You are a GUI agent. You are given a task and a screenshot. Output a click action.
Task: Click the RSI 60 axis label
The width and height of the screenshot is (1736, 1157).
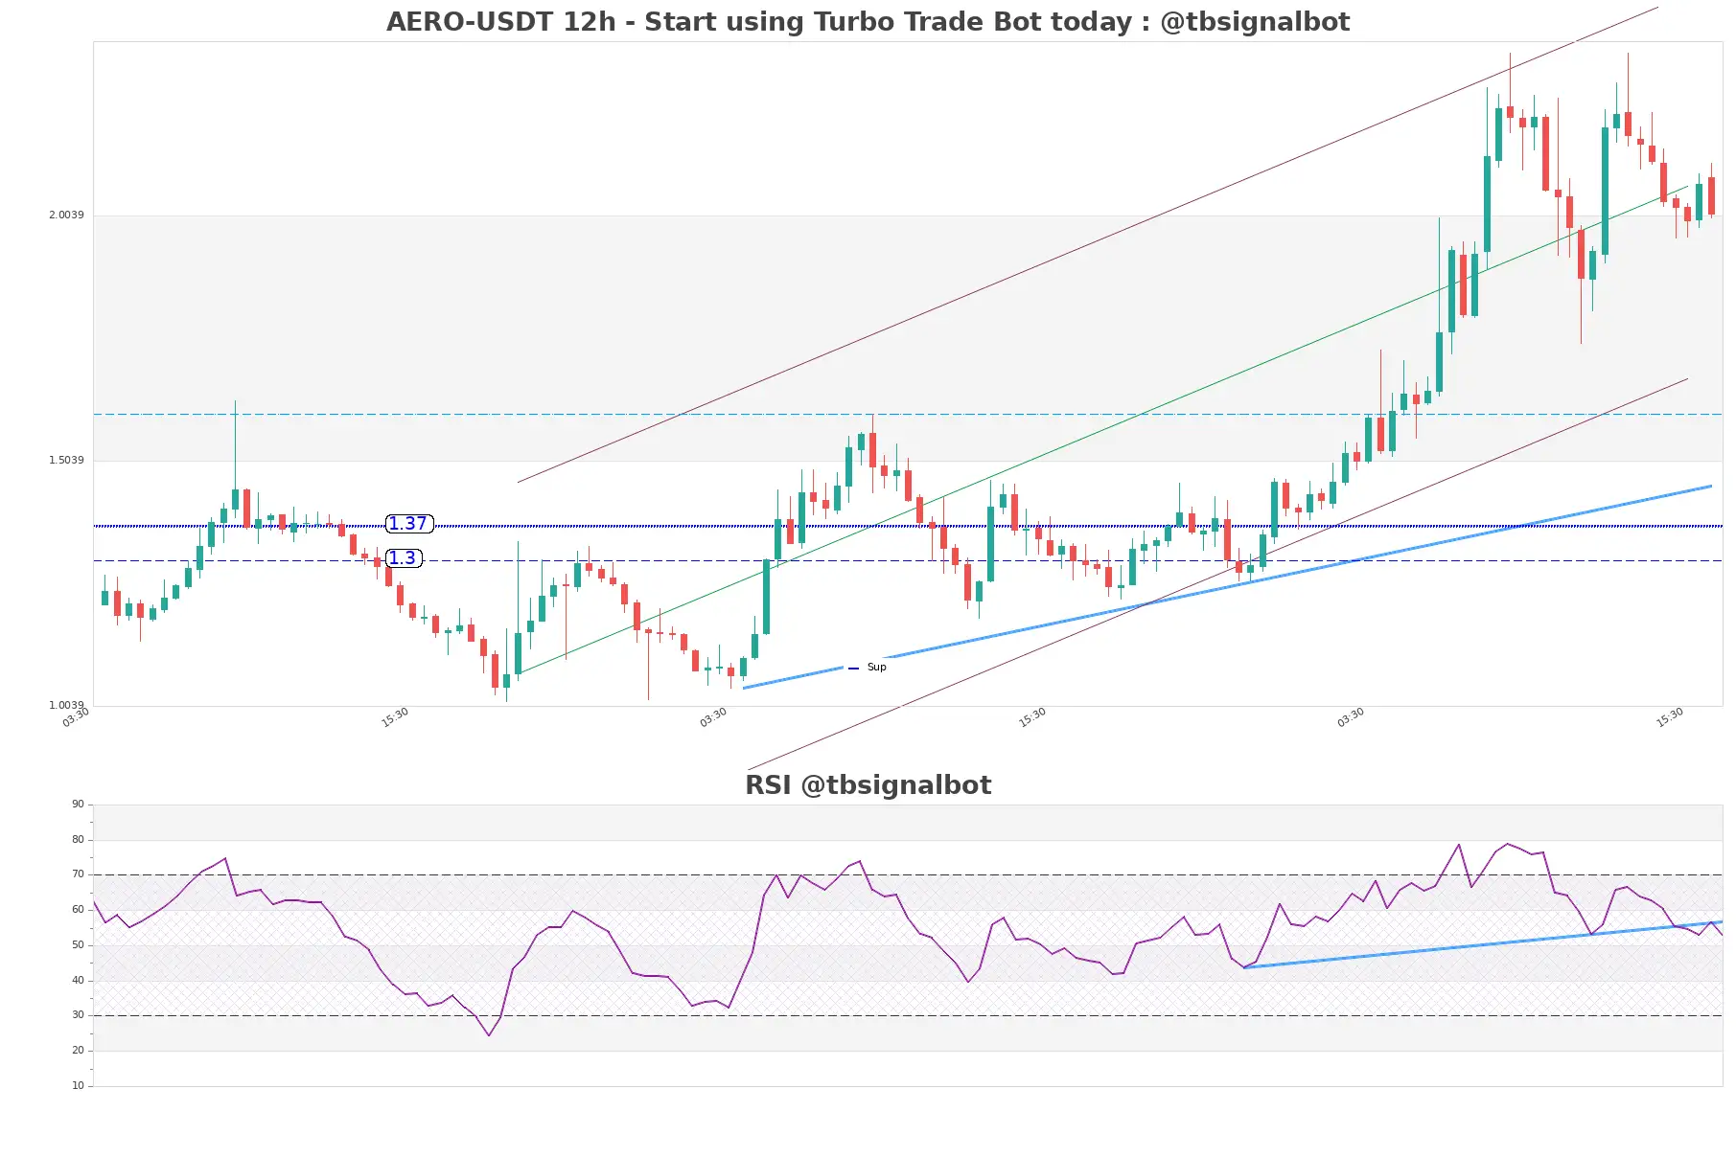[x=78, y=910]
